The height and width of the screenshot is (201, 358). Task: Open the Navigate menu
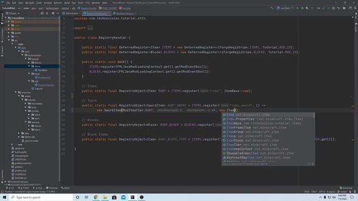coord(30,3)
